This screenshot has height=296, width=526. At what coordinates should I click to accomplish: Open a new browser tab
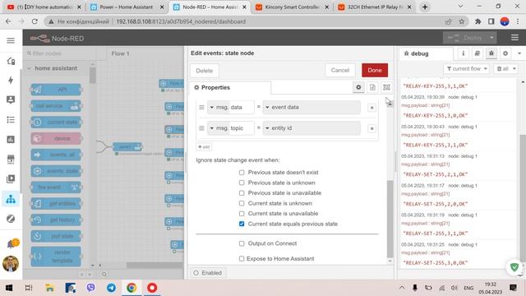point(425,7)
